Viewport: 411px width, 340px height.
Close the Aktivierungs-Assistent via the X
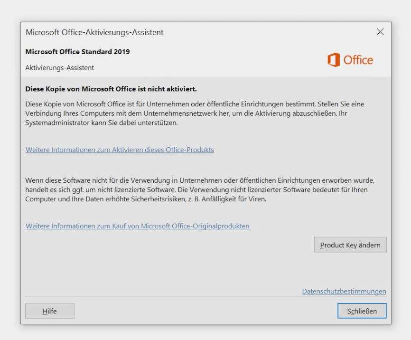point(380,32)
